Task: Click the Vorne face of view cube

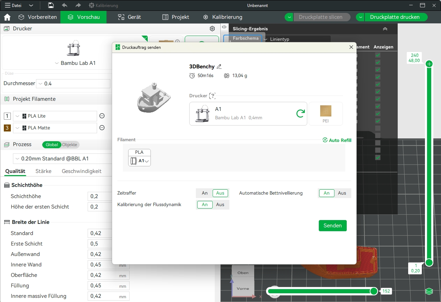Action: pos(243,288)
